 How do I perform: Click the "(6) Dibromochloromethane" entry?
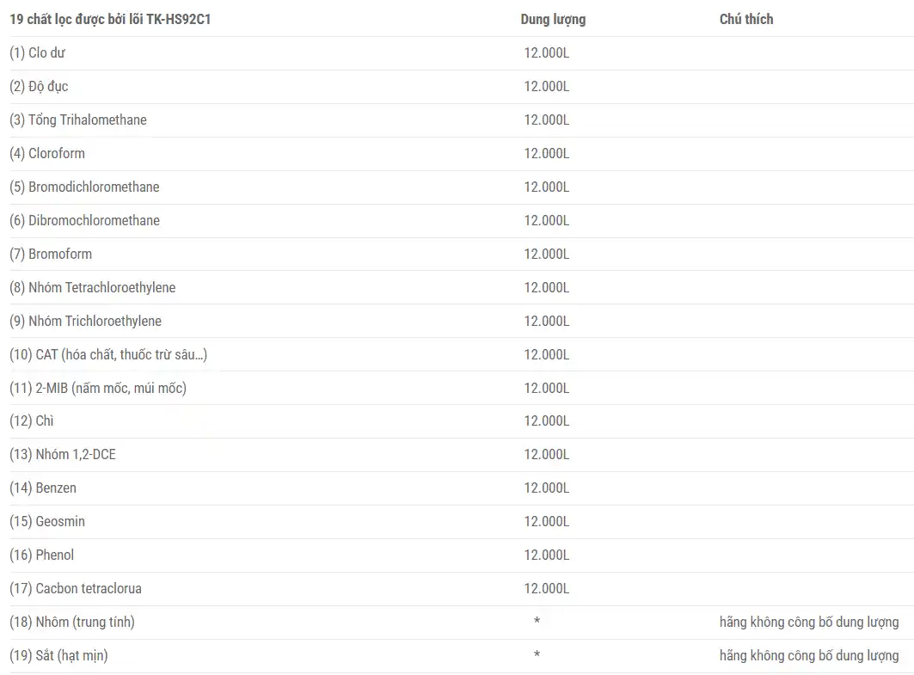click(x=84, y=220)
